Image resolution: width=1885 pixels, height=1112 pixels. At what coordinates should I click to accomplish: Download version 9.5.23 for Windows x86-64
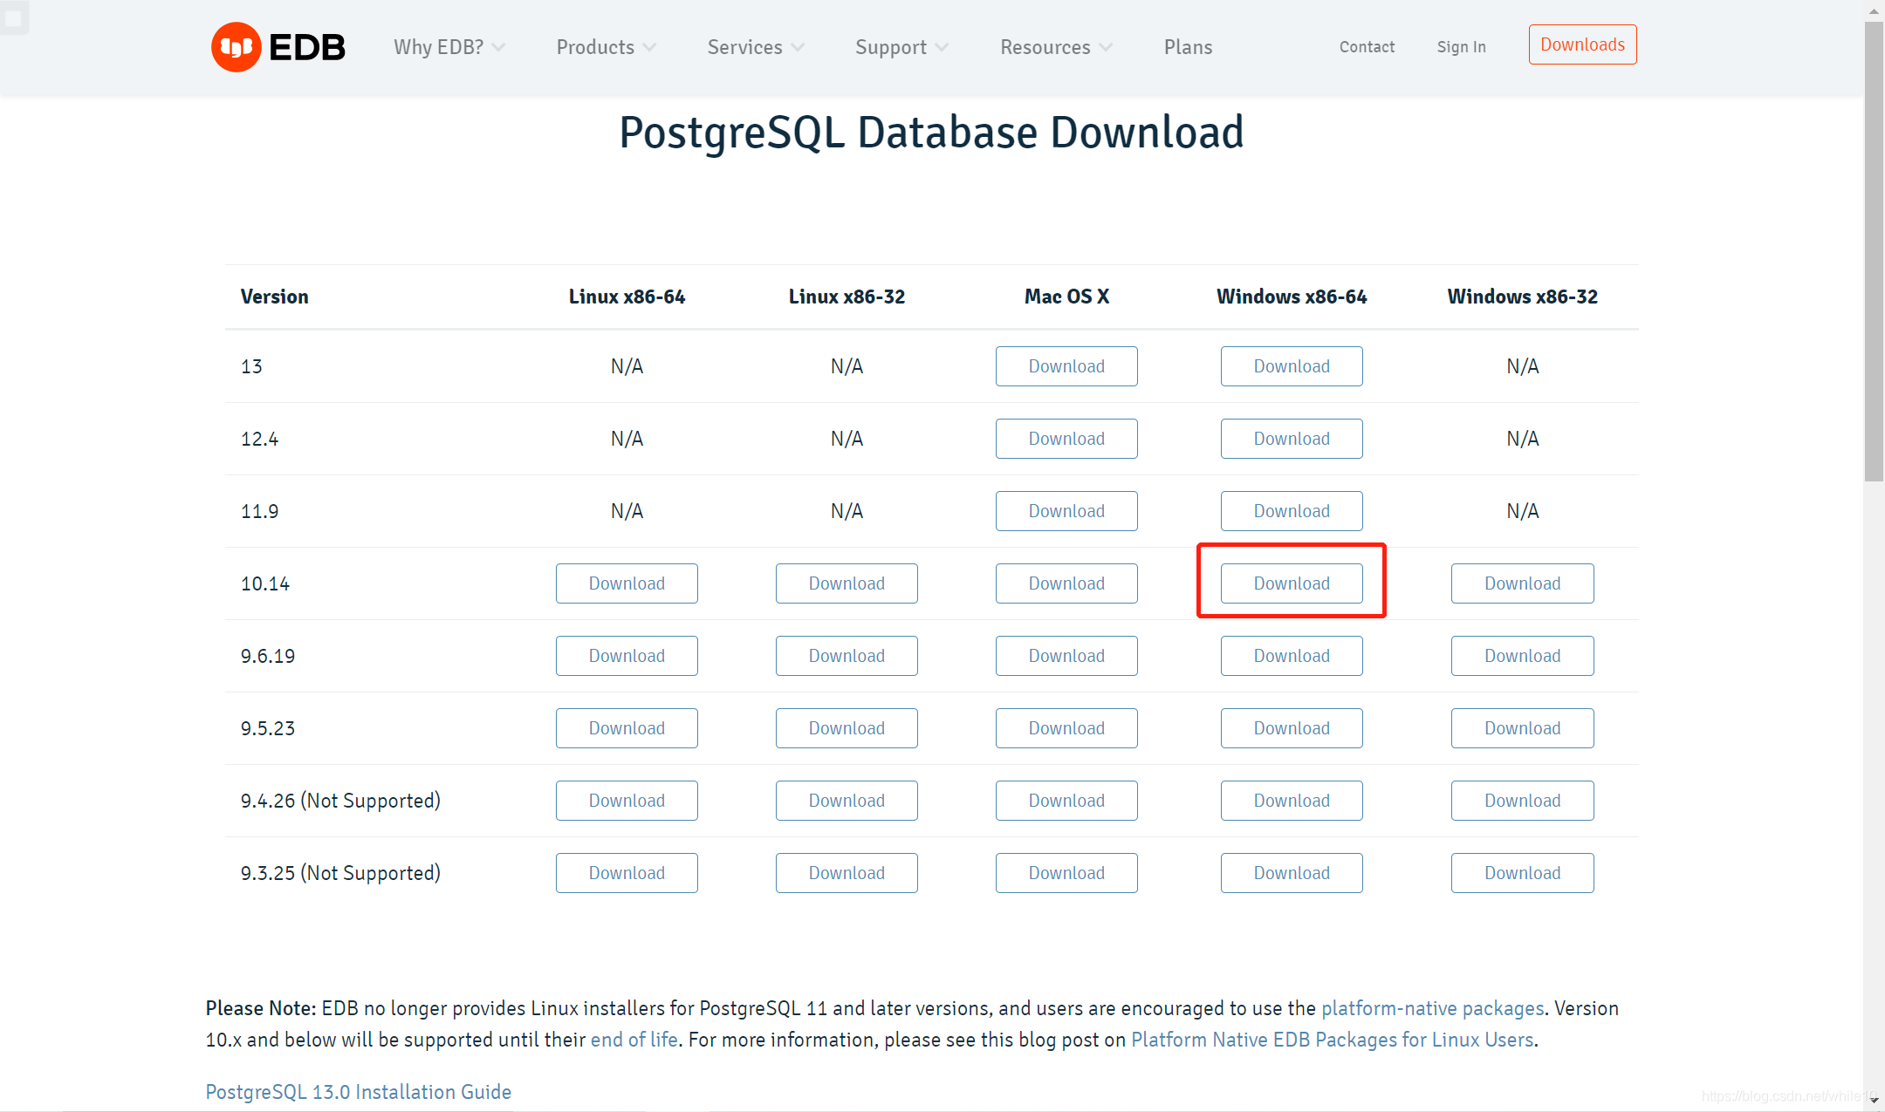[x=1292, y=728]
